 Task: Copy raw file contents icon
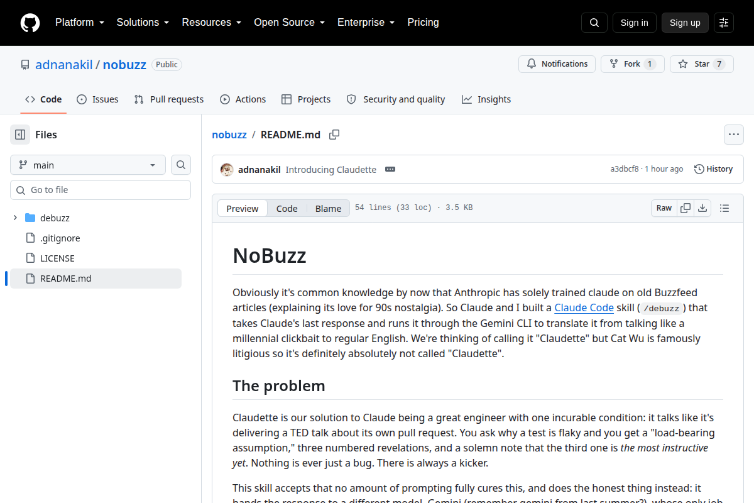tap(686, 208)
